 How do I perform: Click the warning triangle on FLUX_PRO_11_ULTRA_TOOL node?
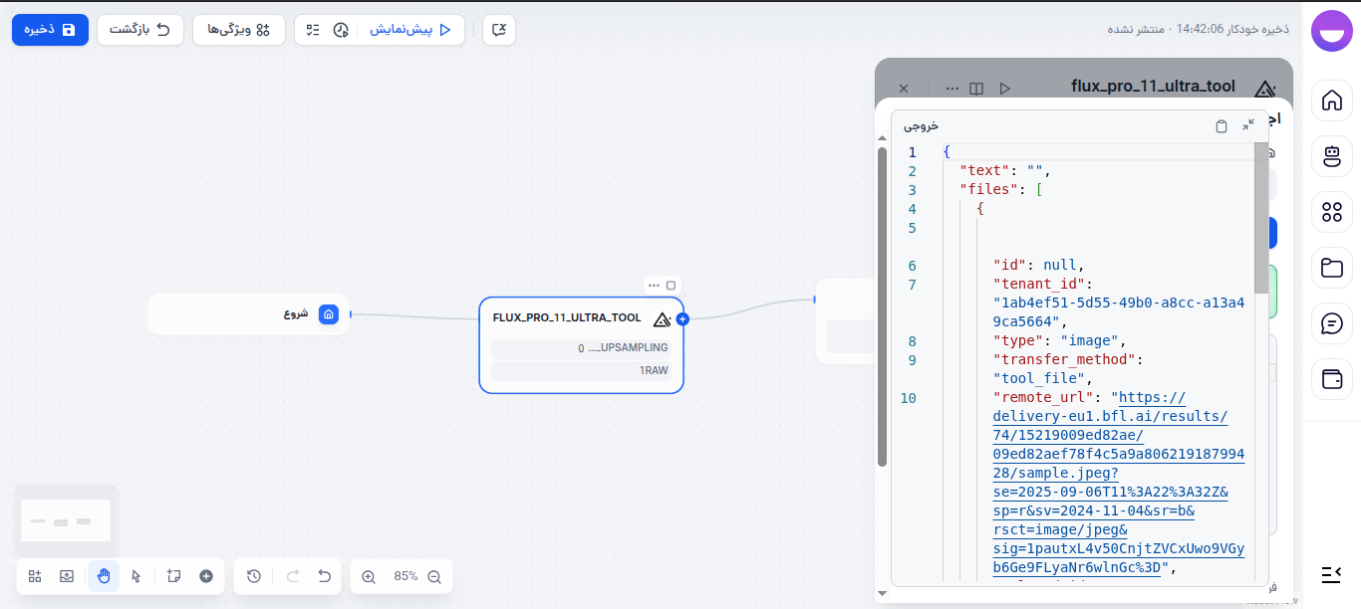662,320
